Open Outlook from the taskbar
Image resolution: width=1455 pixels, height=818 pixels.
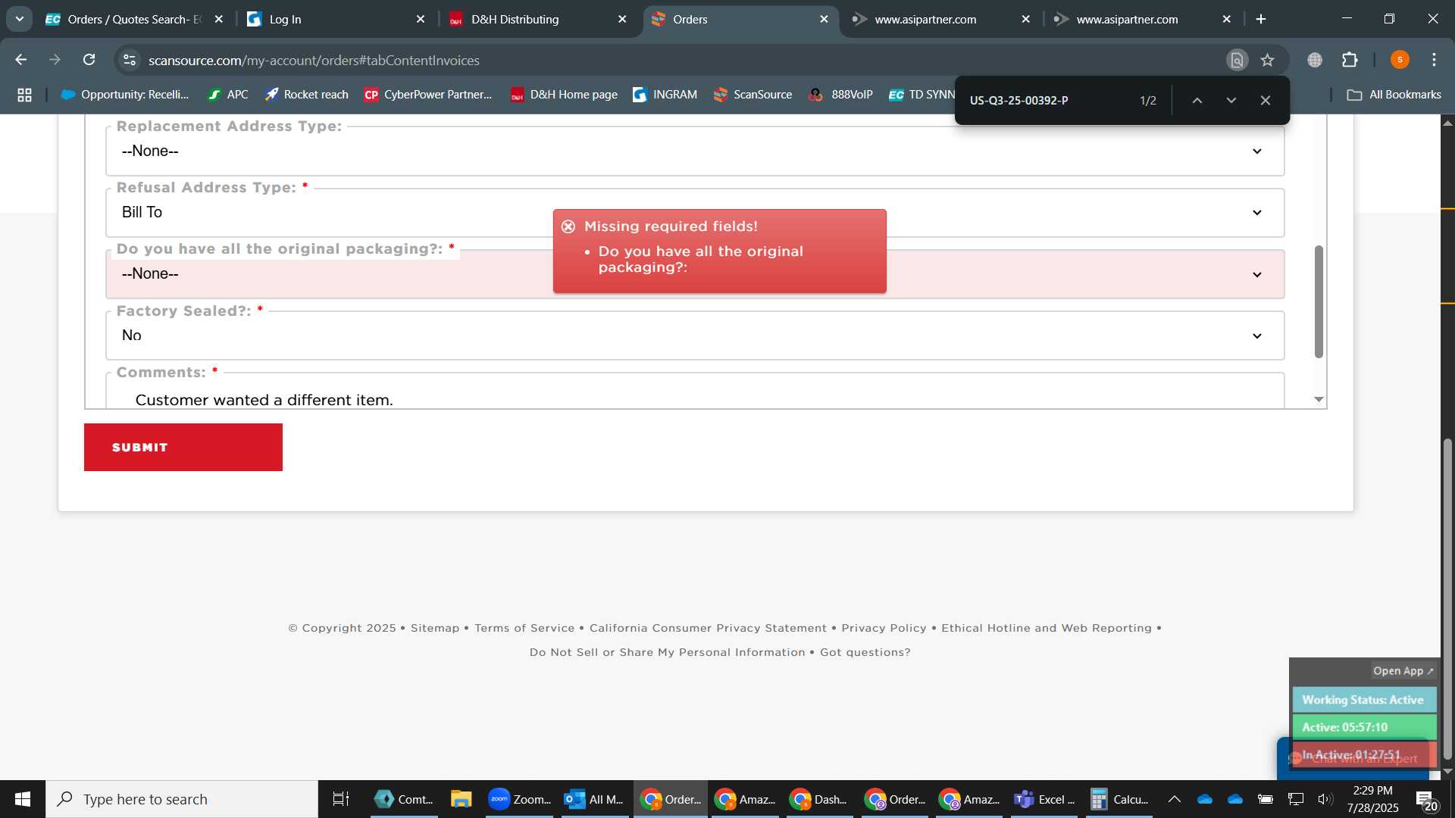pos(594,799)
